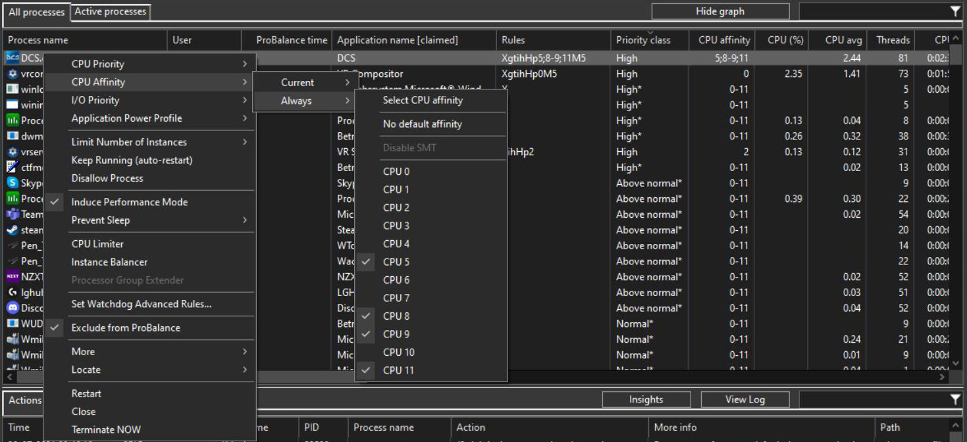Click the View Log button

coord(745,399)
